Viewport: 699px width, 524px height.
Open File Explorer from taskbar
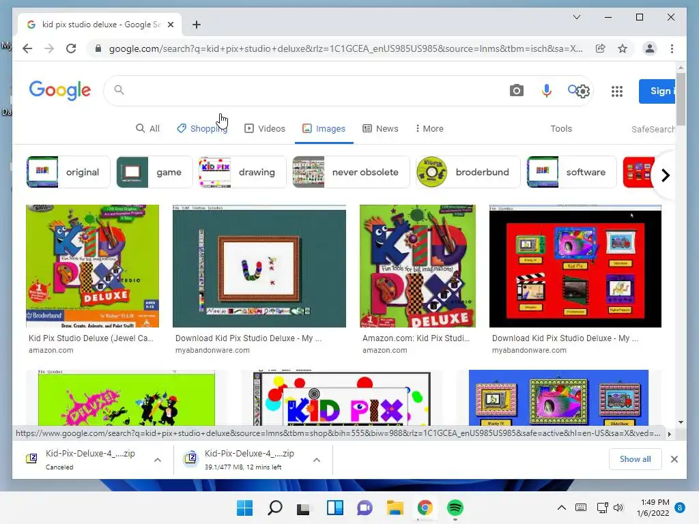[x=395, y=508]
